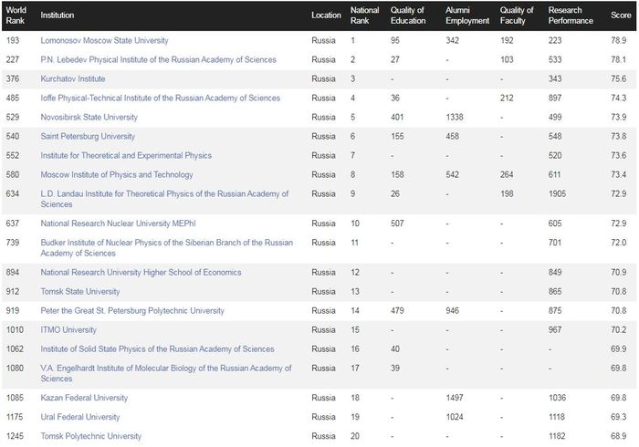Sort table by Score column header
Screen dimensions: 639x447
(620, 16)
